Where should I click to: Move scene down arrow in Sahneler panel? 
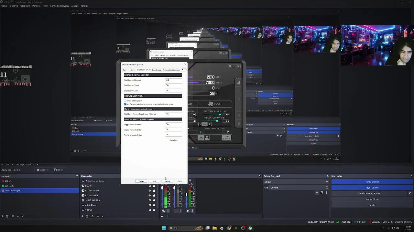coord(22,216)
